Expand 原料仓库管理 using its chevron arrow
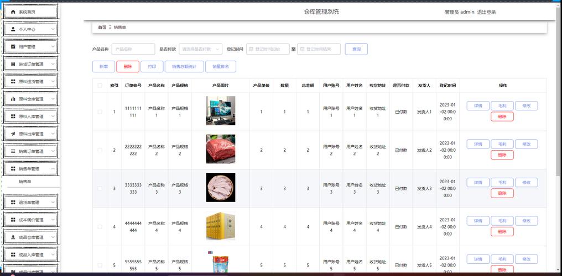Screen dimensions: 562x276 tap(53, 99)
